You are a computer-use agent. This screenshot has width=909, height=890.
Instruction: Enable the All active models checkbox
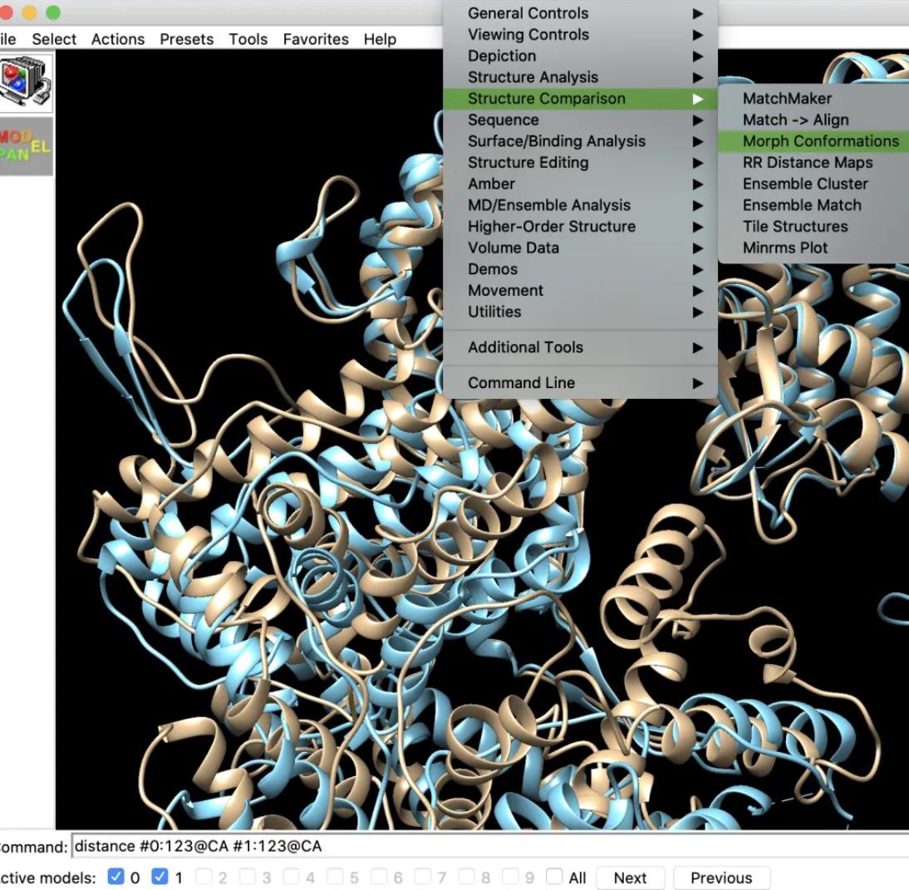pyautogui.click(x=553, y=878)
